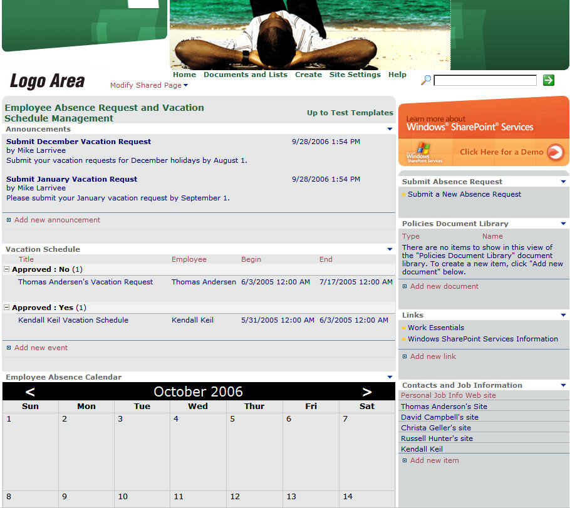Open Kendall Keil Vacation Schedule item
The height and width of the screenshot is (508, 570).
tap(73, 320)
